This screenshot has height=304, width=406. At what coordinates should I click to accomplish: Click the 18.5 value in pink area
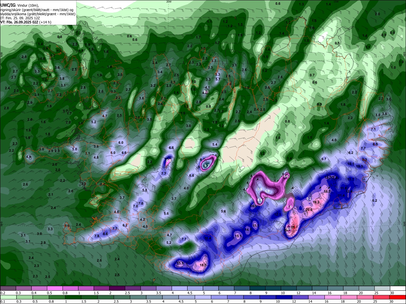tap(203, 265)
